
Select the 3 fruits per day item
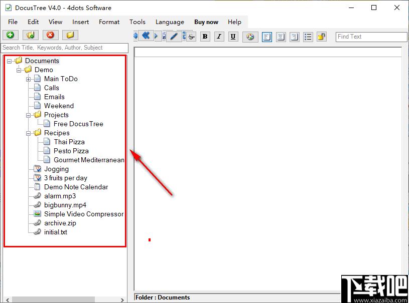[65, 178]
